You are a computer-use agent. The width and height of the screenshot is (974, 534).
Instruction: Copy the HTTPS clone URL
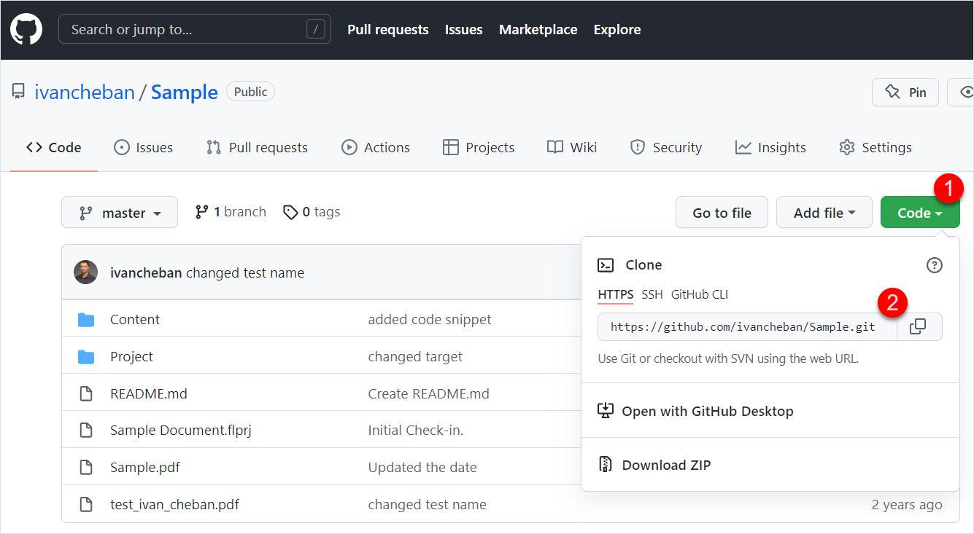point(919,326)
